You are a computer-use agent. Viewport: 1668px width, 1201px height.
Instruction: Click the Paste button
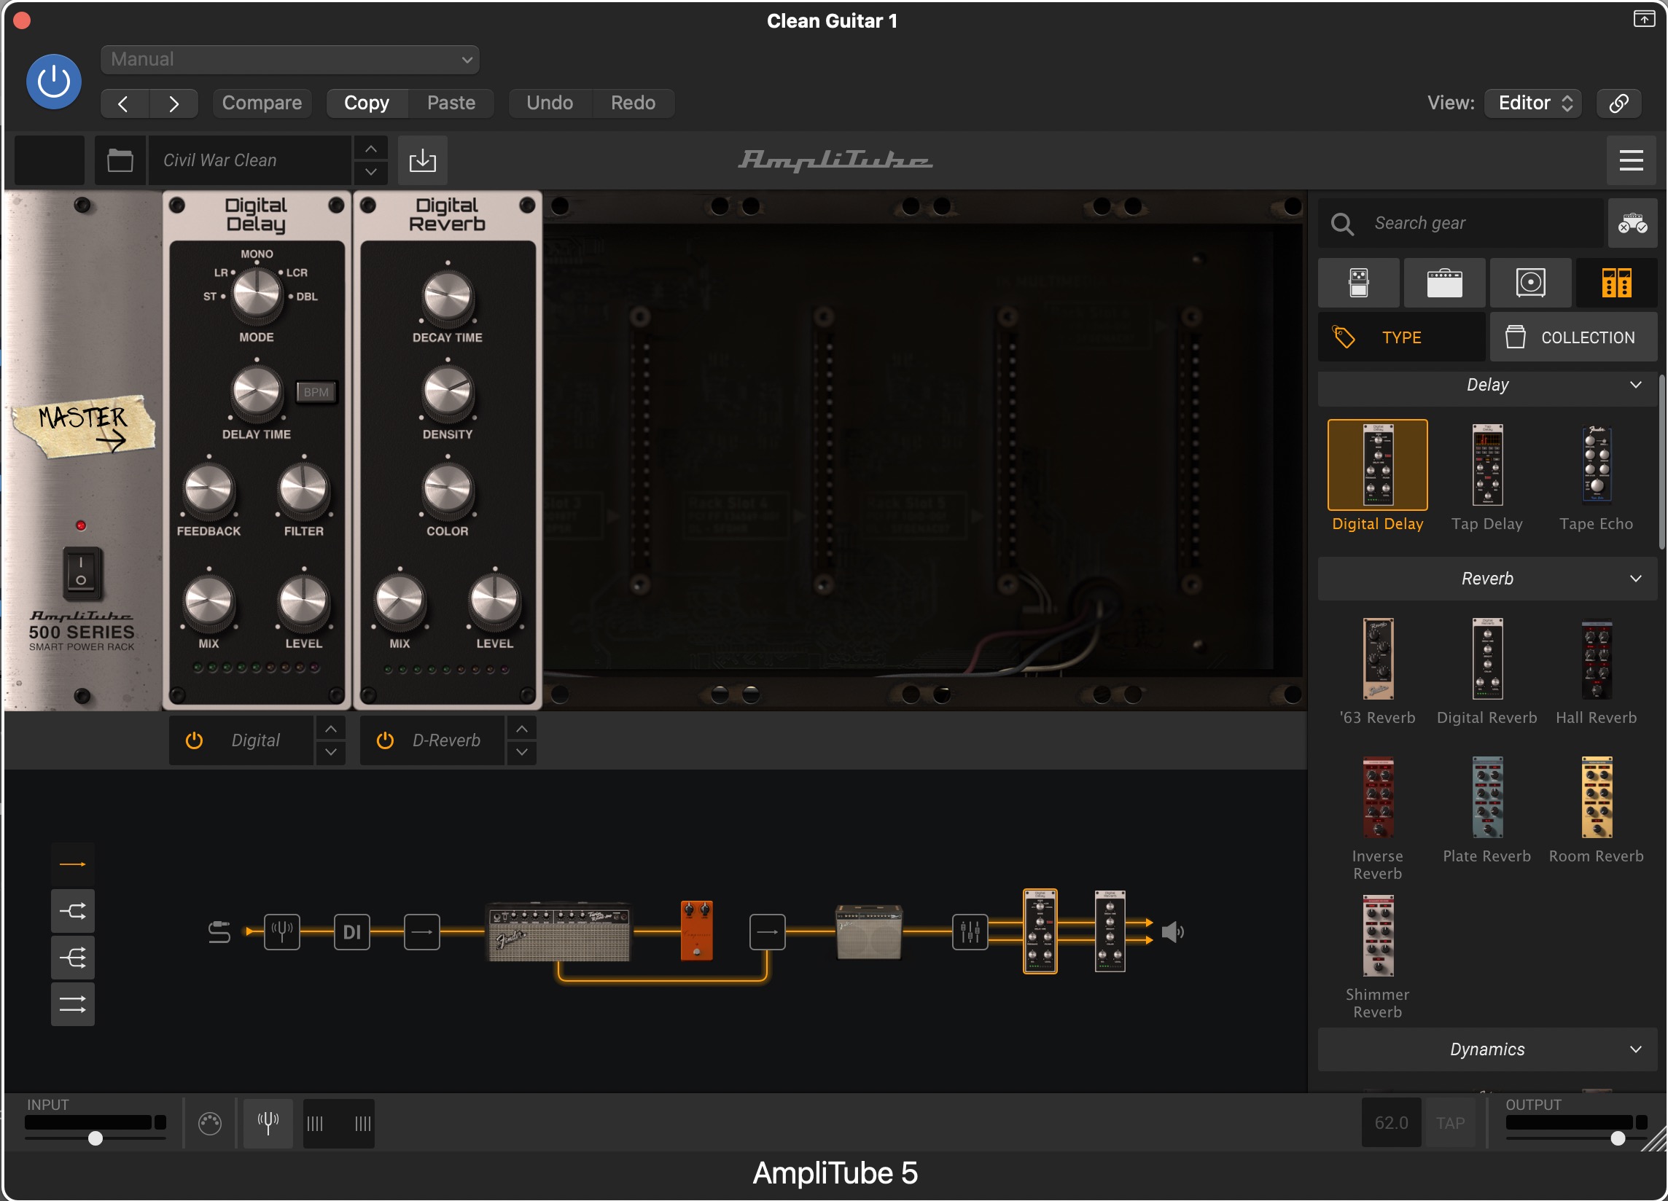click(451, 103)
